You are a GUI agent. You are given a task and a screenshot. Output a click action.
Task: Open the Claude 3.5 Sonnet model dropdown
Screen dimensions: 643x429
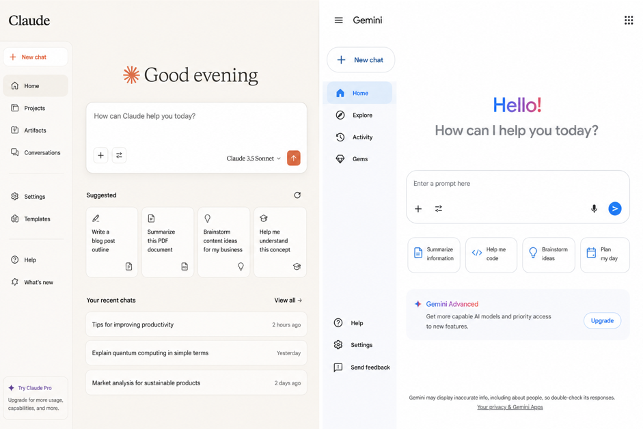pyautogui.click(x=254, y=158)
